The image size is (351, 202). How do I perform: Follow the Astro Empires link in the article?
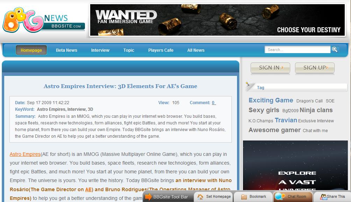click(25, 154)
